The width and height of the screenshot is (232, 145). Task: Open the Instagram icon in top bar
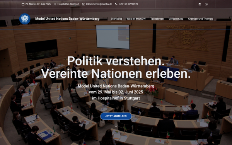pos(200,4)
